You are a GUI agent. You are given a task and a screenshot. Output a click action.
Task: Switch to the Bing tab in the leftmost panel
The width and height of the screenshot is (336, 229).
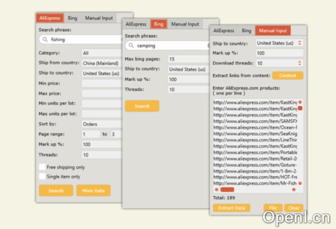pyautogui.click(x=73, y=18)
